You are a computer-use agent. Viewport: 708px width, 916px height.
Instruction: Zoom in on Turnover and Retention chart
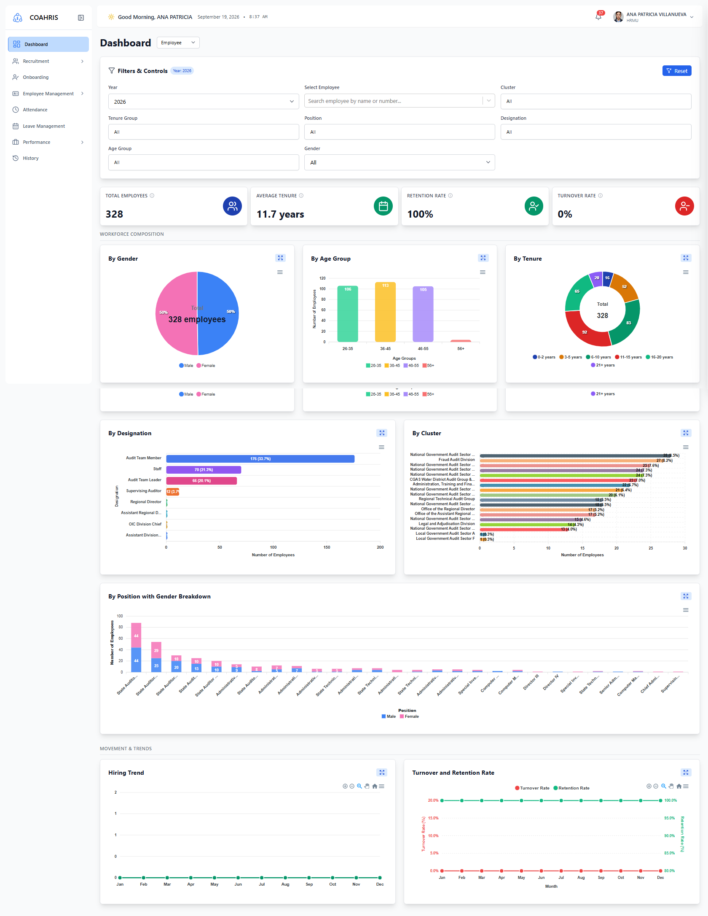coord(649,786)
